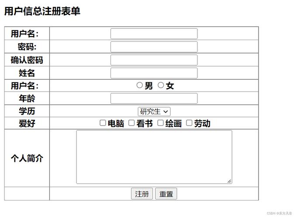Click the 个人简介 textarea resize handle
The width and height of the screenshot is (297, 218).
tap(229, 181)
